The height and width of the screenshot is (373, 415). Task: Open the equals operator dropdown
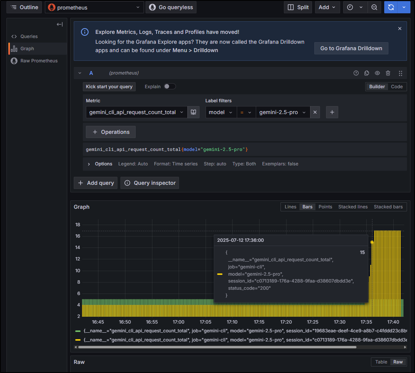(x=246, y=112)
